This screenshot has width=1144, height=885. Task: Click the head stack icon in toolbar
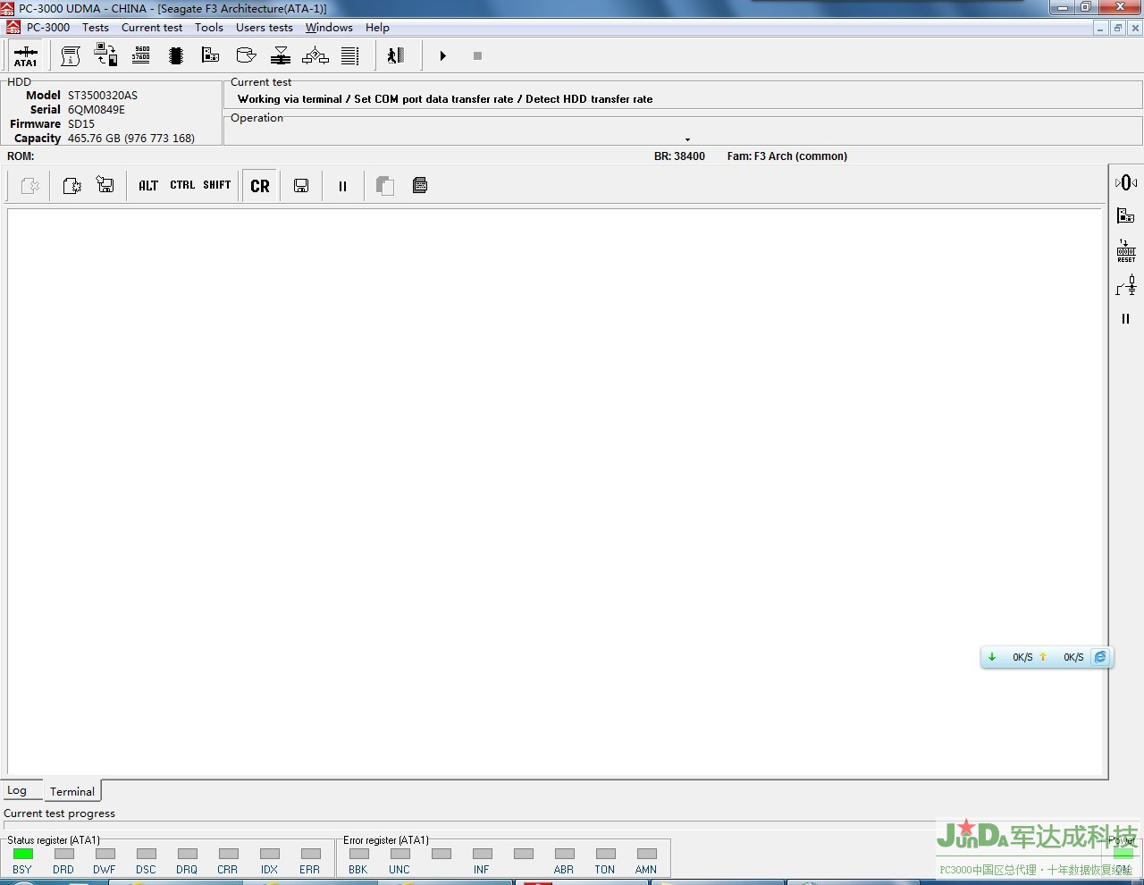pyautogui.click(x=281, y=55)
